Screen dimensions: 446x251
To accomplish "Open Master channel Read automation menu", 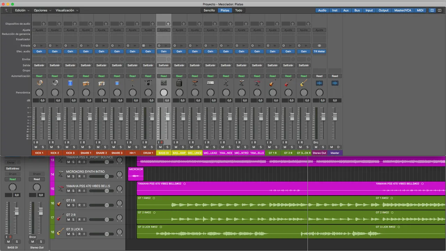I will (x=335, y=76).
